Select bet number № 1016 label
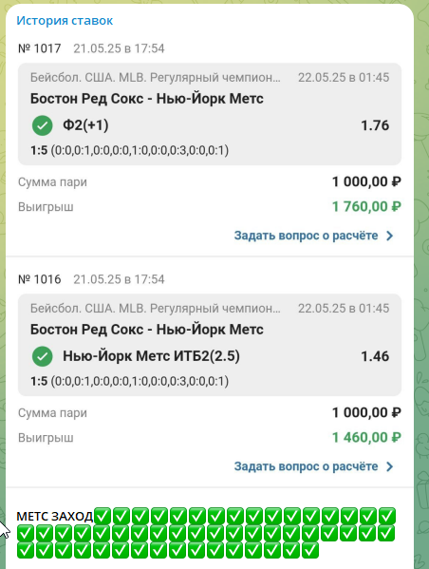 tap(40, 279)
